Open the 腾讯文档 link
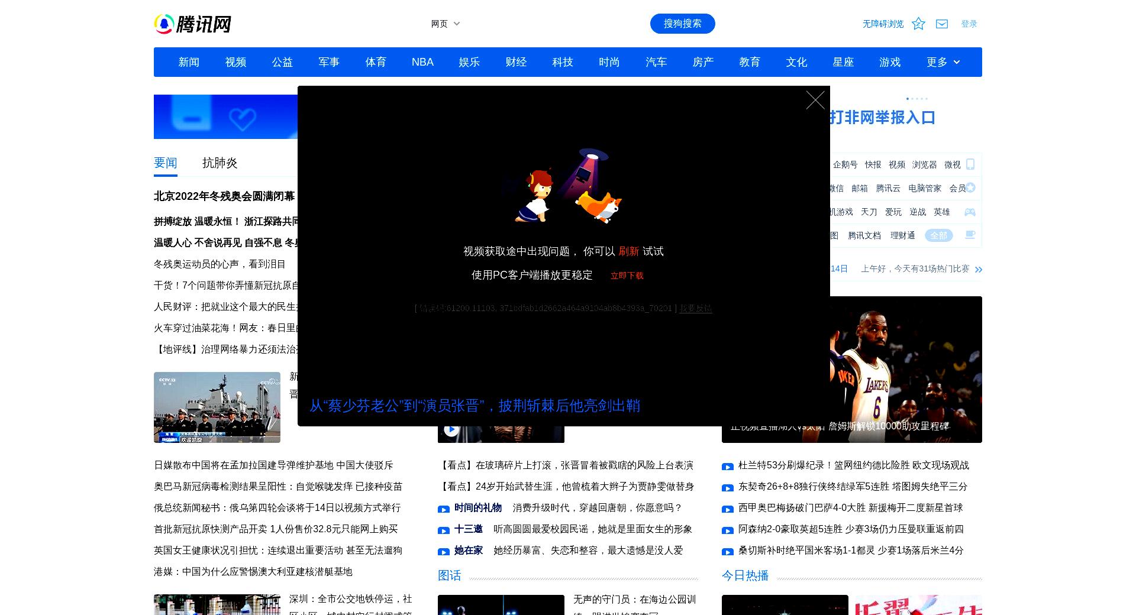This screenshot has height=615, width=1136. (864, 235)
